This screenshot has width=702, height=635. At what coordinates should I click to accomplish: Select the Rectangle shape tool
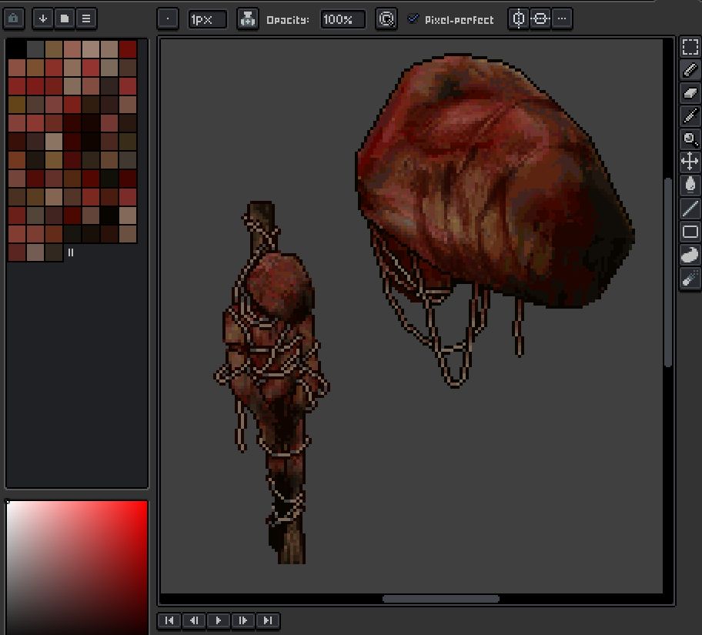[x=690, y=232]
